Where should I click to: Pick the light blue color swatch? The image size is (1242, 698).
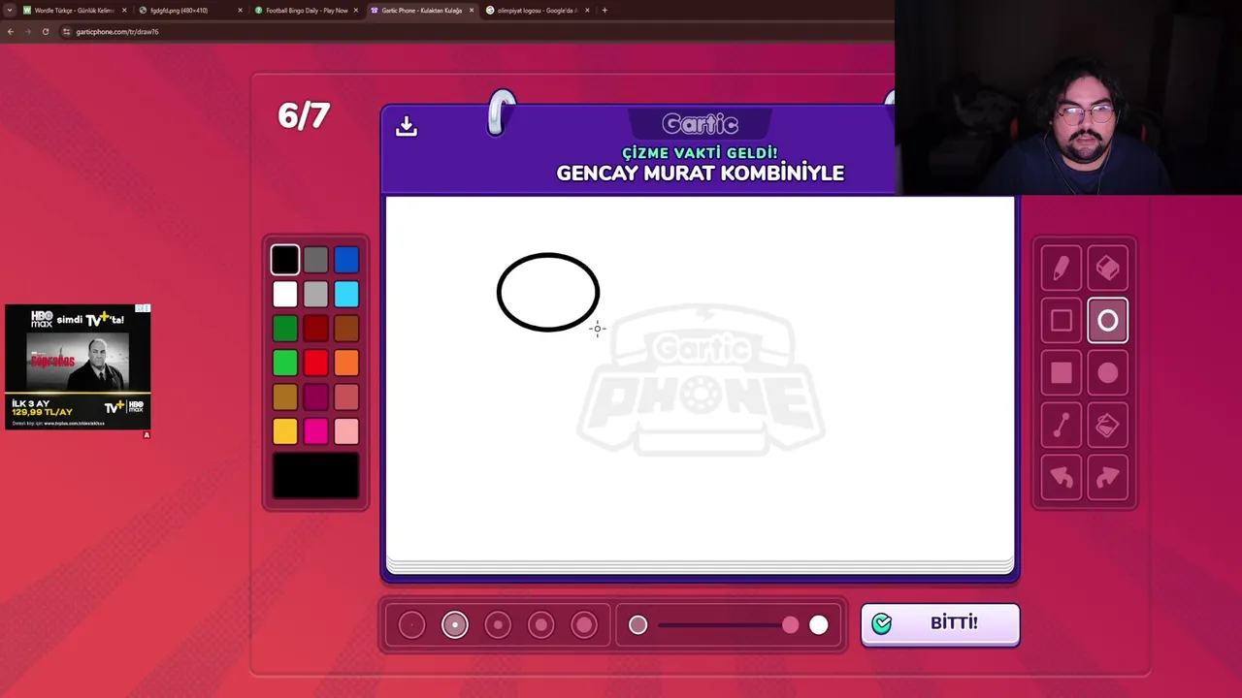point(346,294)
